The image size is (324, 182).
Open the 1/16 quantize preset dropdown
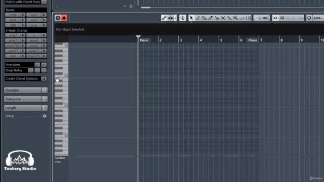coord(318,18)
